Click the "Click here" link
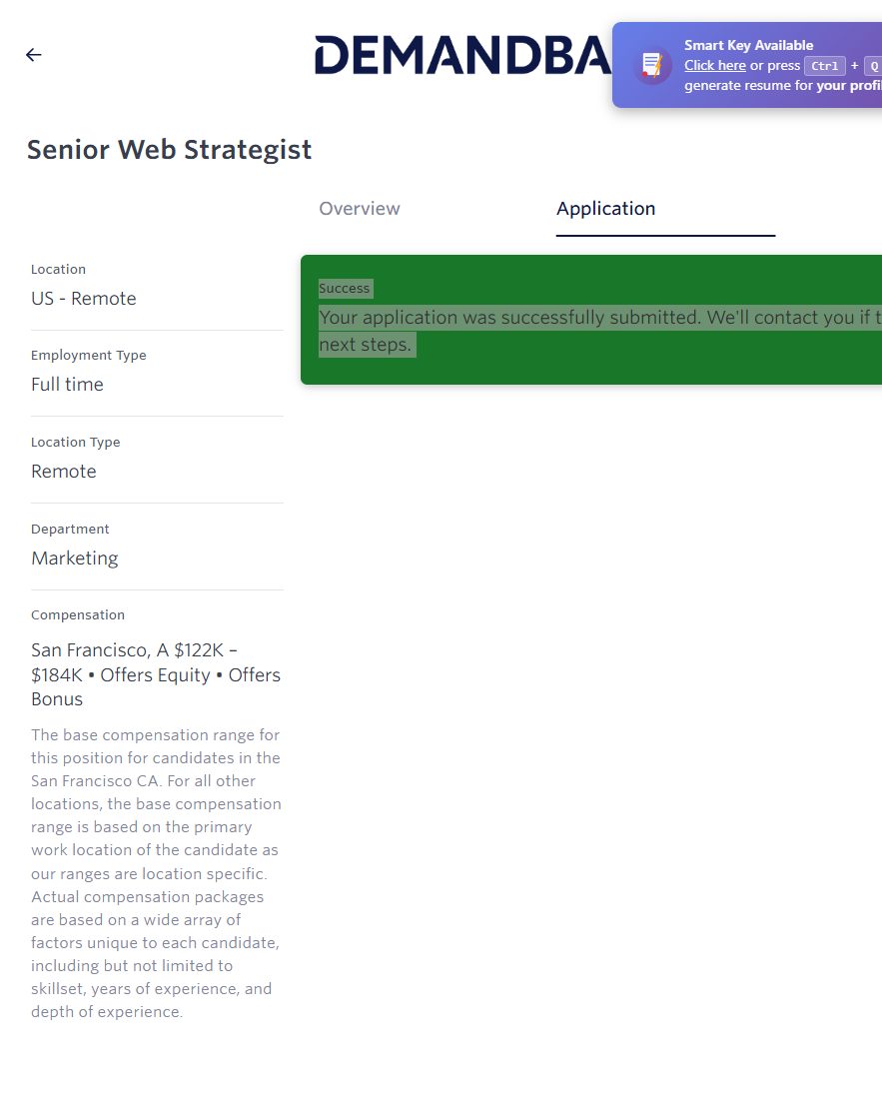This screenshot has height=1120, width=882. pyautogui.click(x=714, y=66)
